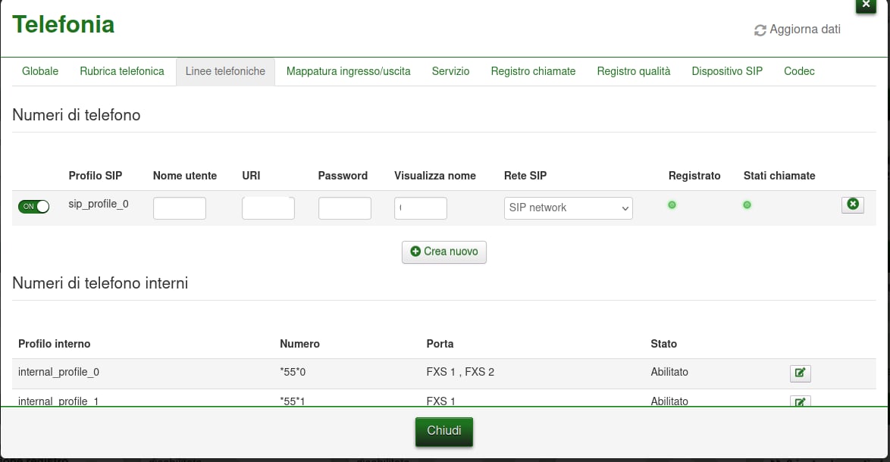Open the Codec tab

(799, 71)
